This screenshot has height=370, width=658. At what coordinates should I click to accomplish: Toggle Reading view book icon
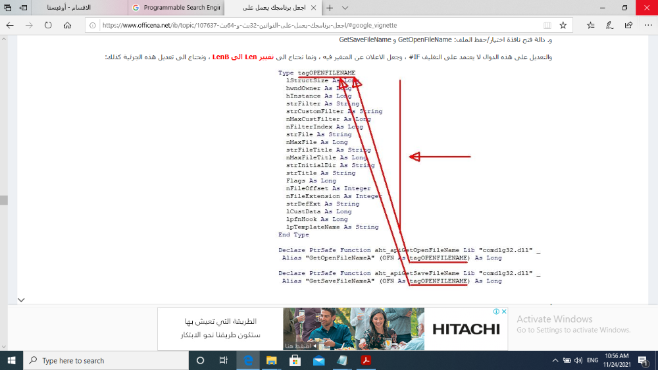pos(547,25)
